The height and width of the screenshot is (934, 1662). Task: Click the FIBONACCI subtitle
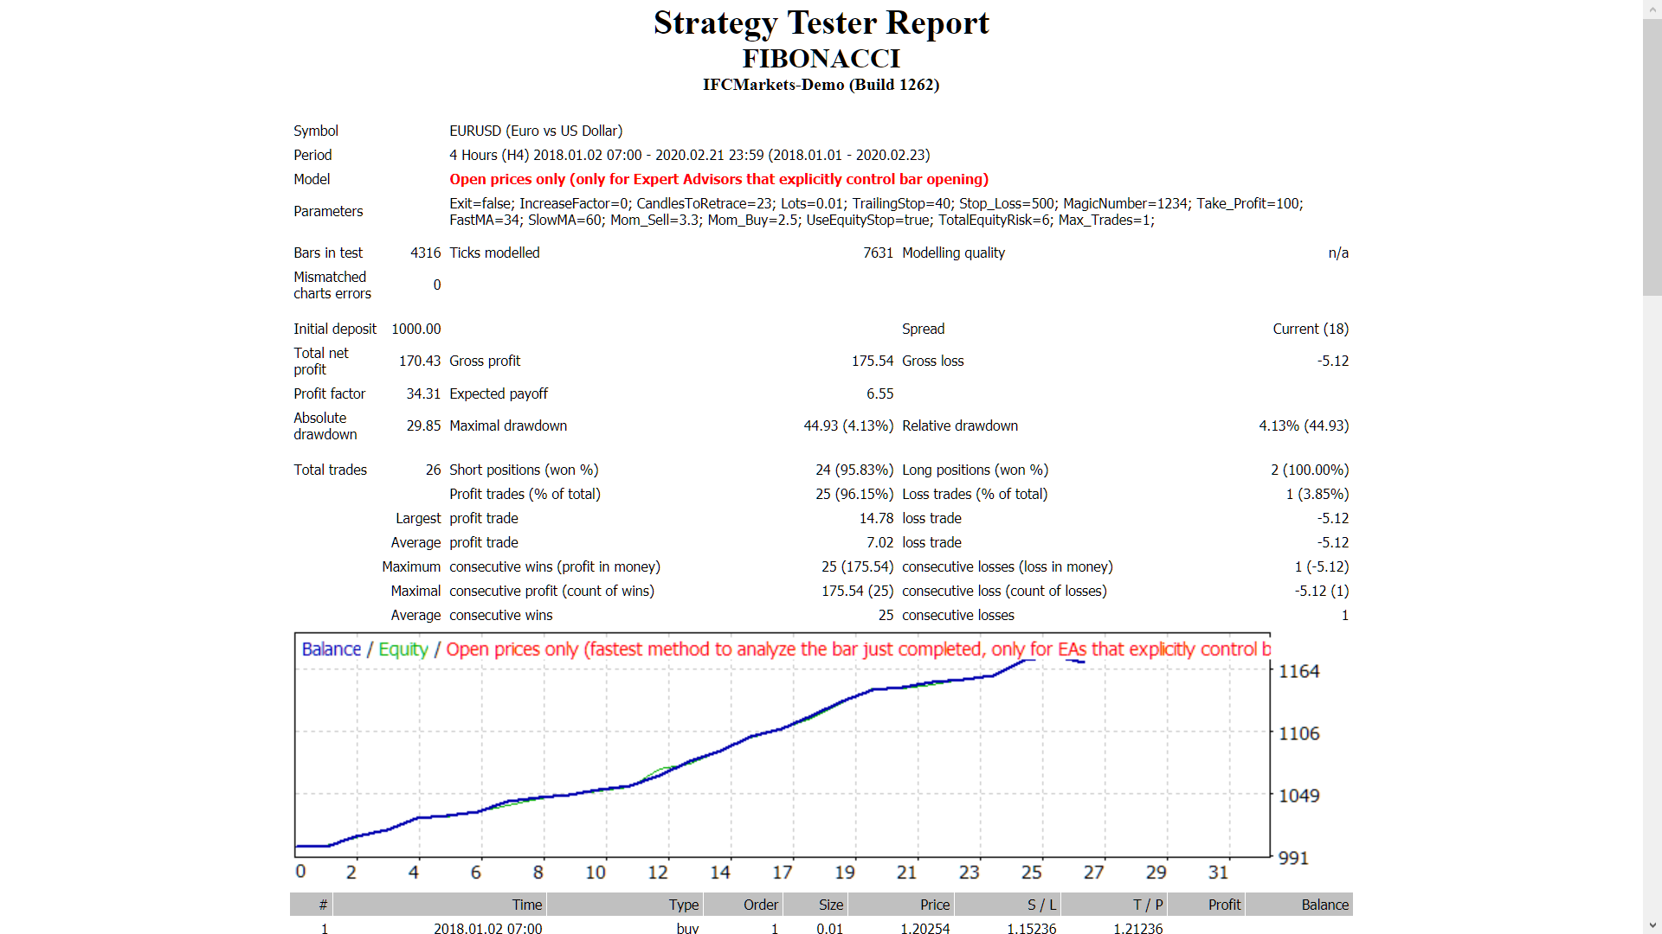[x=821, y=59]
